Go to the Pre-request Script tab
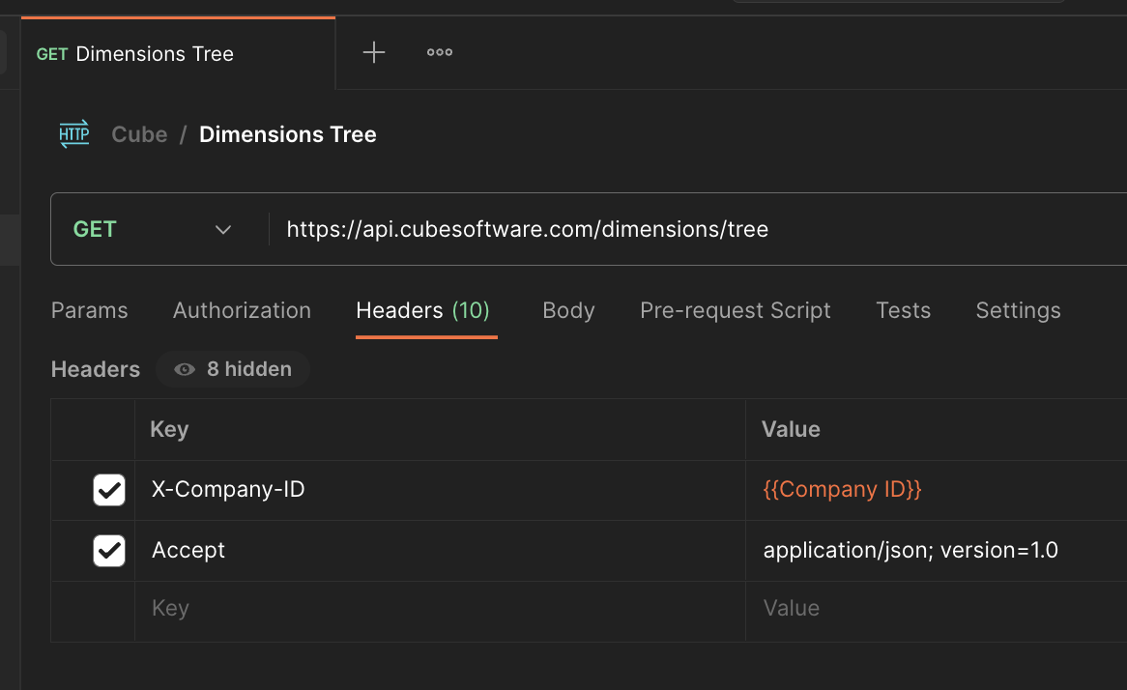 735,311
